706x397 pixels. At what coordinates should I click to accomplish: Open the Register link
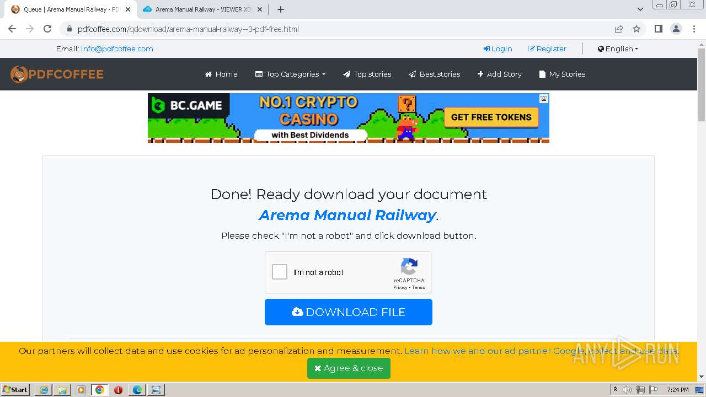tap(547, 49)
